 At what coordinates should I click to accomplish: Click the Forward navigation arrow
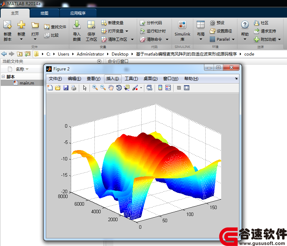pos(11,54)
